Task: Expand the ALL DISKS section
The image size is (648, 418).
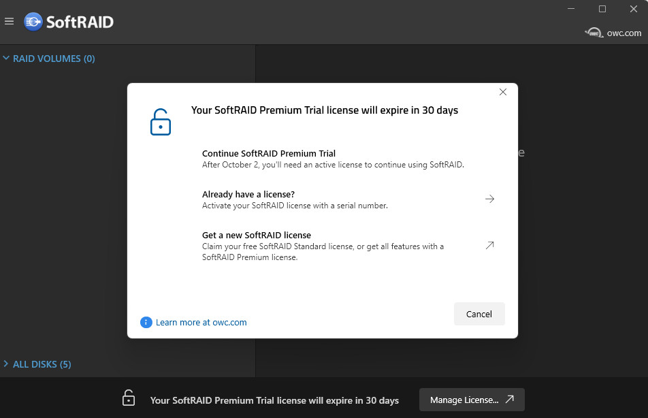Action: coord(5,364)
